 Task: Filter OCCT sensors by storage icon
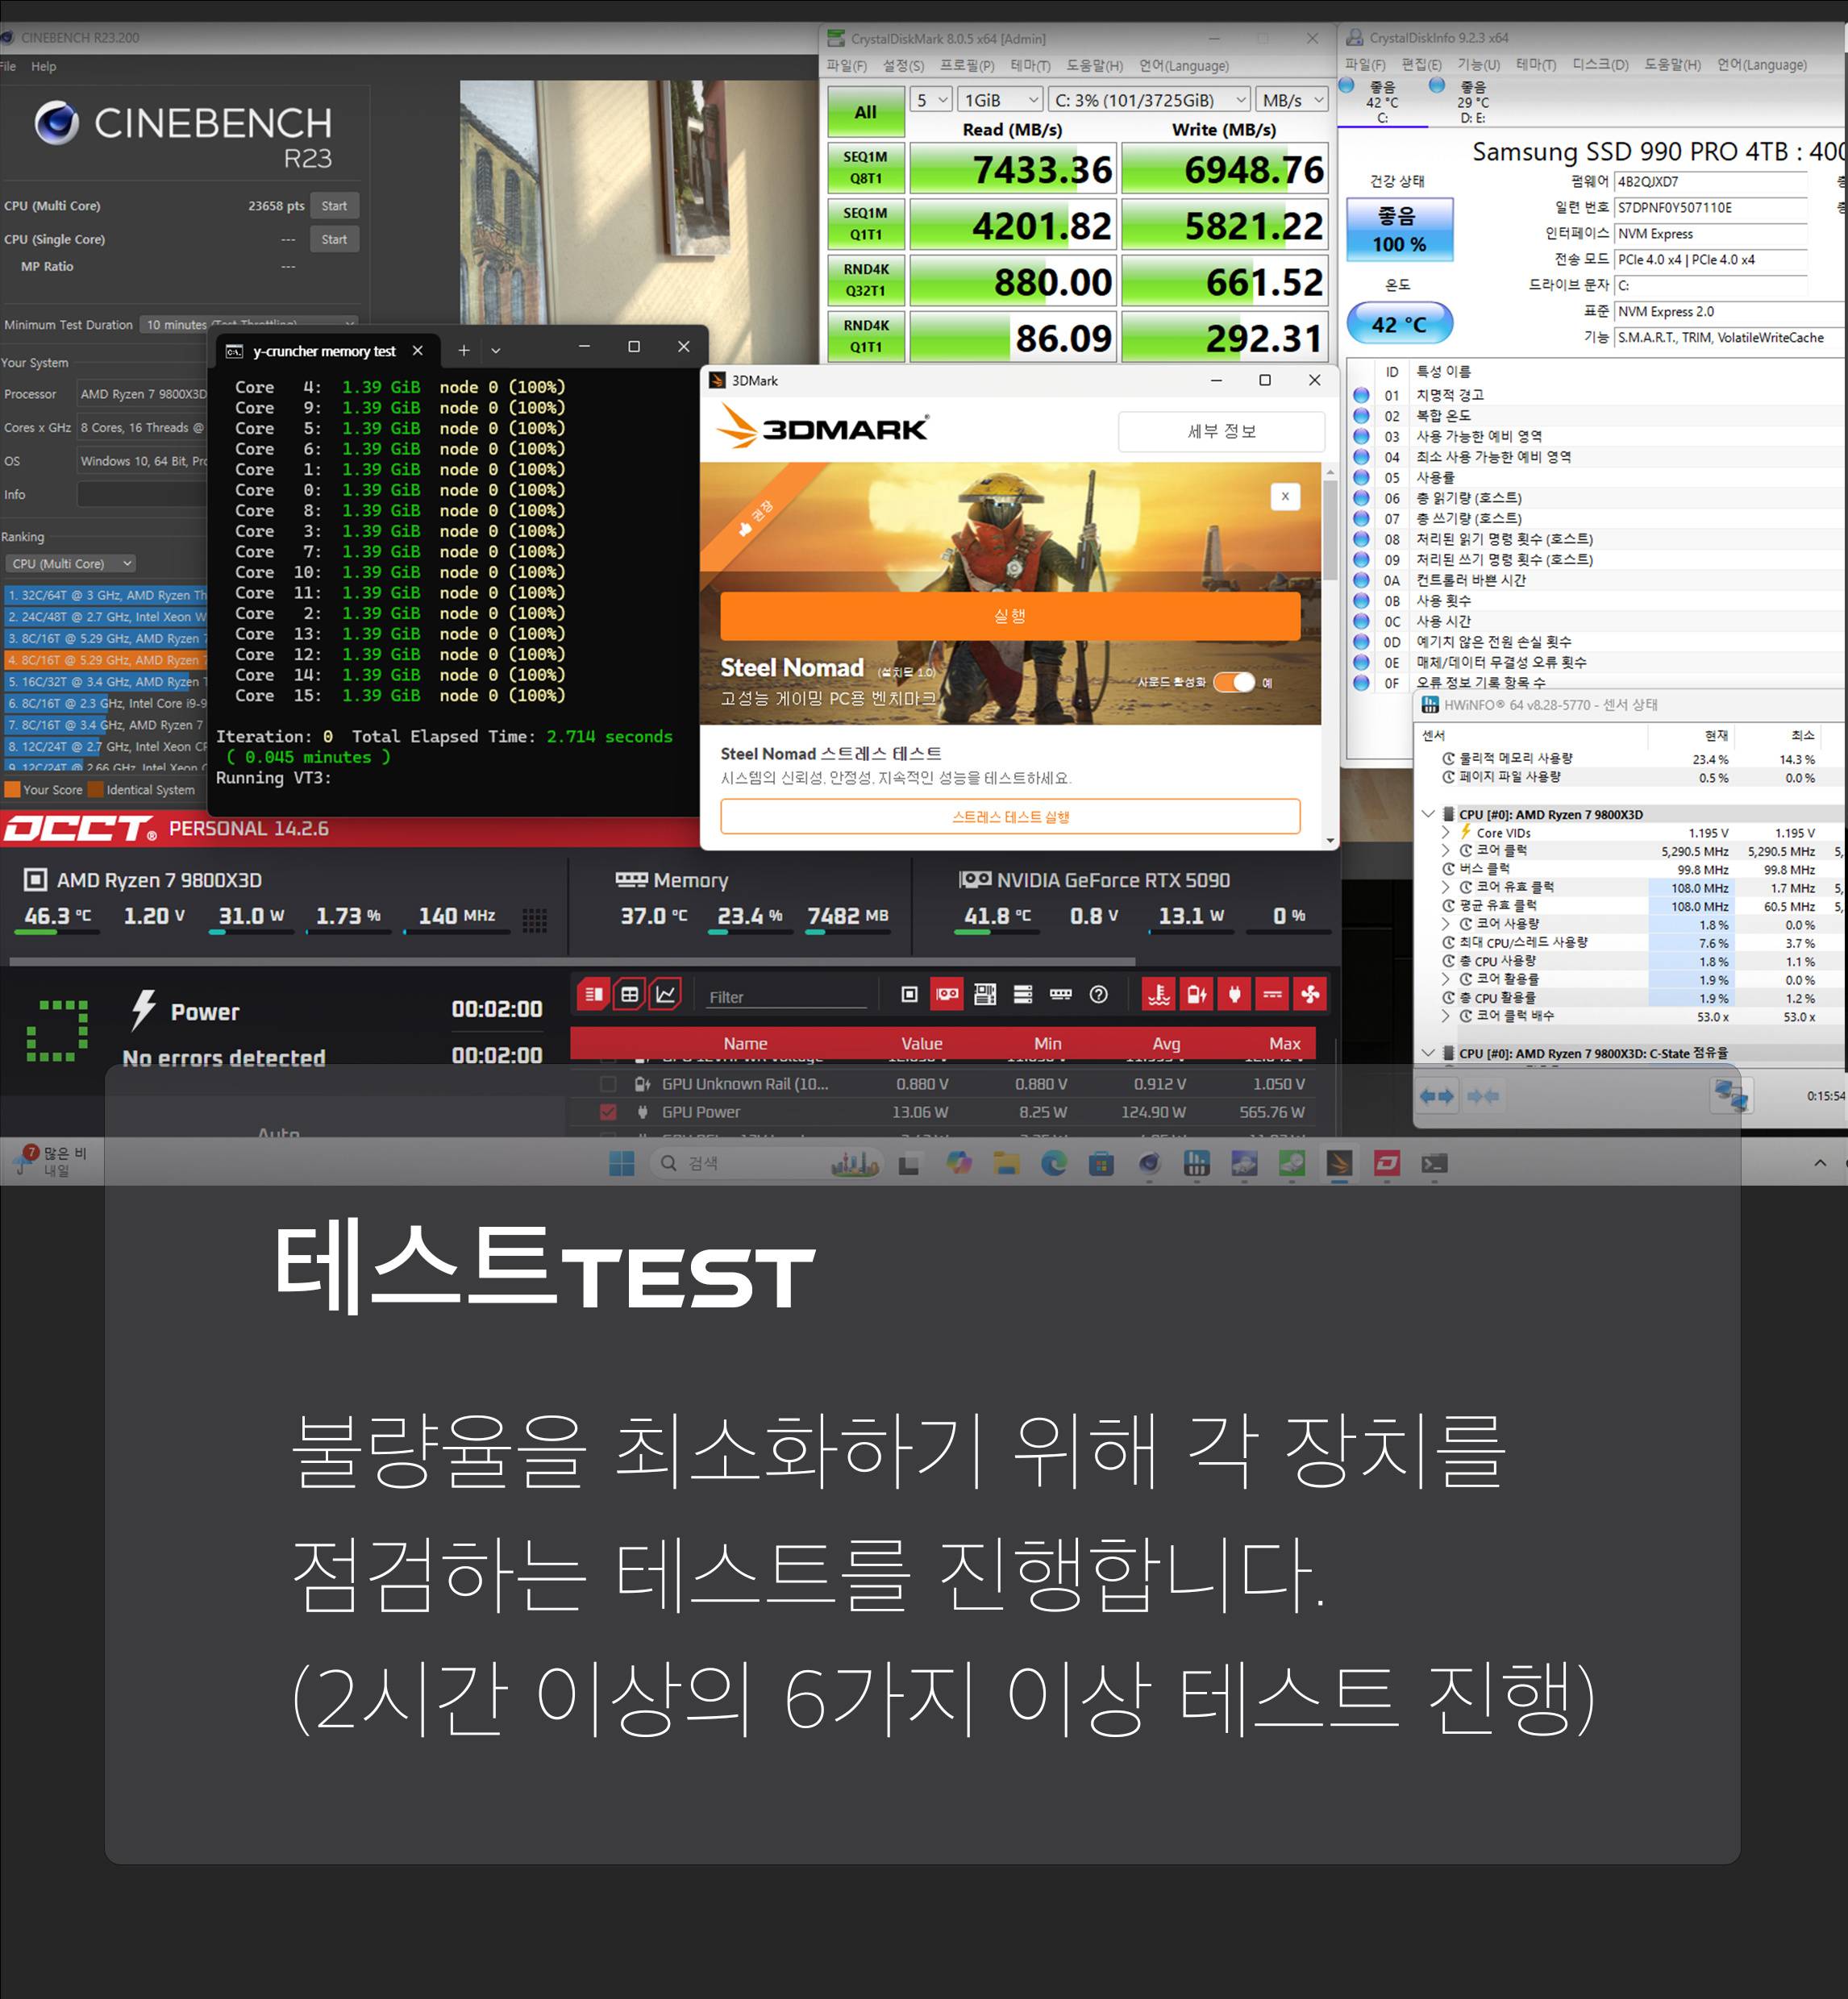[x=1023, y=995]
